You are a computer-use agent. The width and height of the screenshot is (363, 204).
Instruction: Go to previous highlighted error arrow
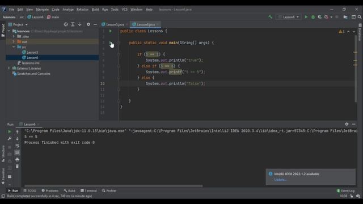coord(348,32)
